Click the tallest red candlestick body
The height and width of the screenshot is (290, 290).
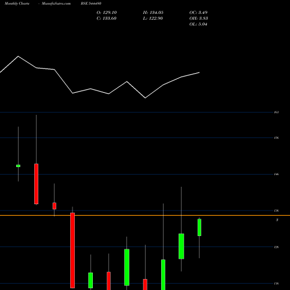[x=72, y=251]
